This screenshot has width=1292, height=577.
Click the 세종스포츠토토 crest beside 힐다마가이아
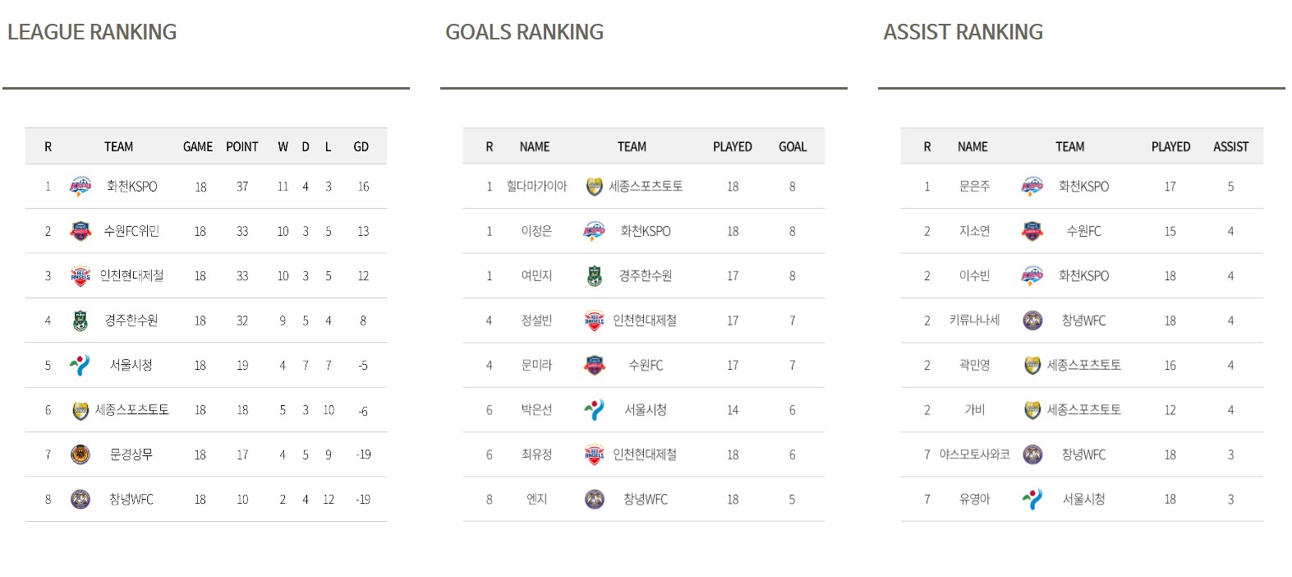coord(594,187)
